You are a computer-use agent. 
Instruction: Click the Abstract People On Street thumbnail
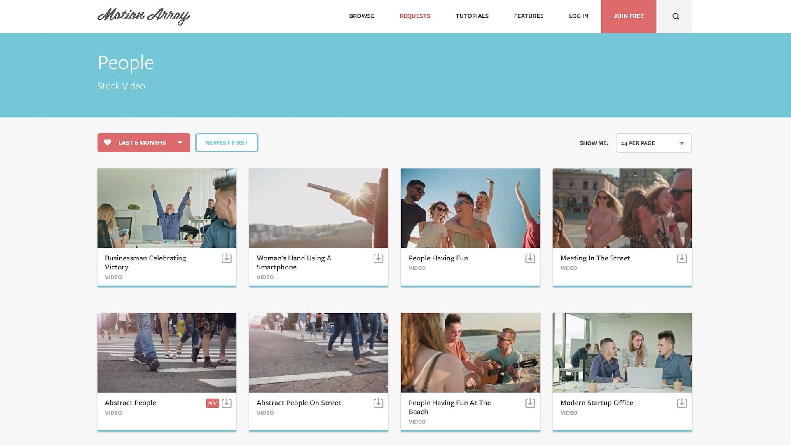pyautogui.click(x=318, y=353)
